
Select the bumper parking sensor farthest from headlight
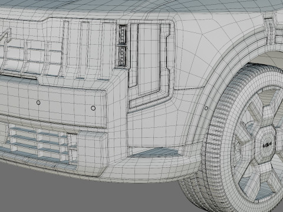[38, 102]
